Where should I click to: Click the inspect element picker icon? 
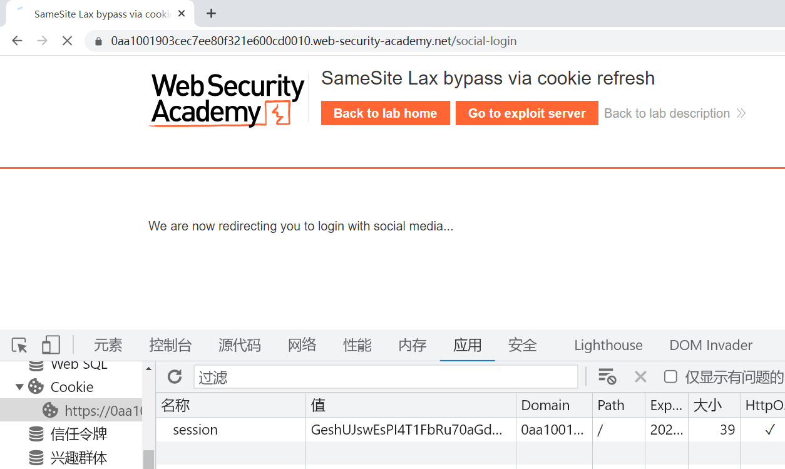click(19, 345)
